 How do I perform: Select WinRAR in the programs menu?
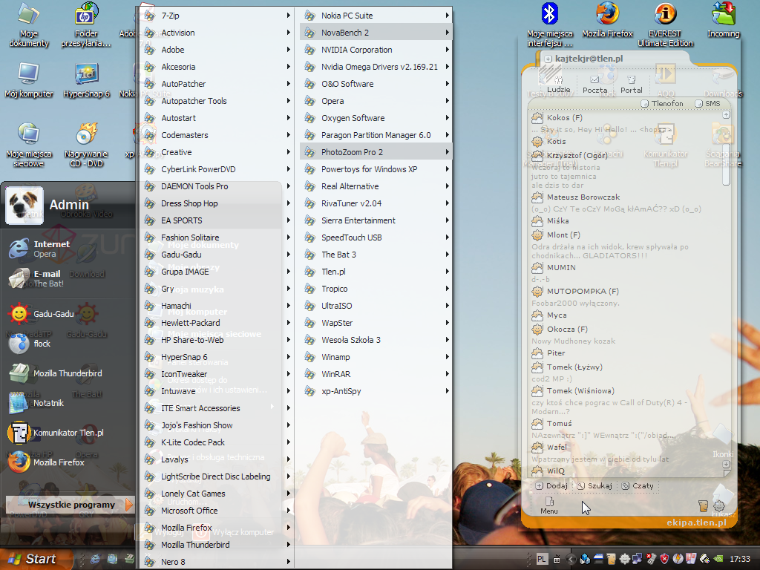376,374
